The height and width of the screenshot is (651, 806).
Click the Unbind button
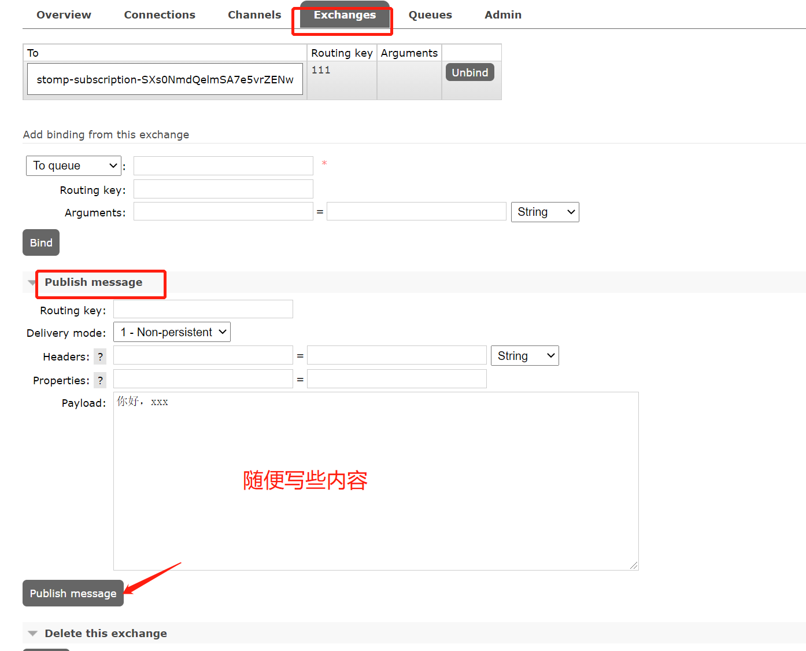tap(470, 72)
